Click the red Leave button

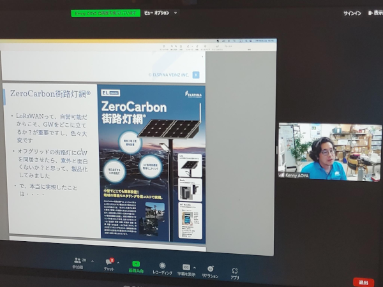(363, 283)
